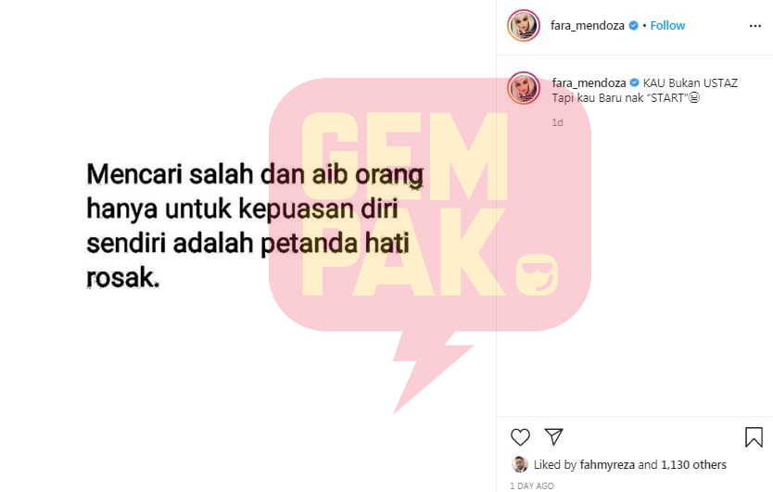The height and width of the screenshot is (492, 773).
Task: Open fara_mendoza header profile picture
Action: tap(524, 25)
